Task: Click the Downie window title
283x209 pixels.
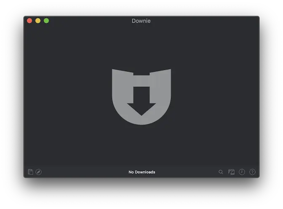Action: tap(141, 21)
